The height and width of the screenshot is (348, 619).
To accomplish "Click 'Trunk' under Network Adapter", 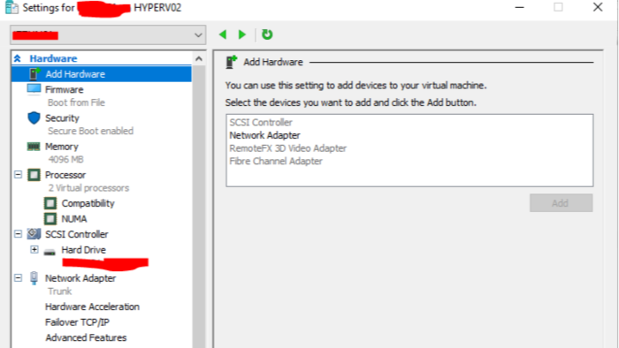I will pyautogui.click(x=60, y=291).
